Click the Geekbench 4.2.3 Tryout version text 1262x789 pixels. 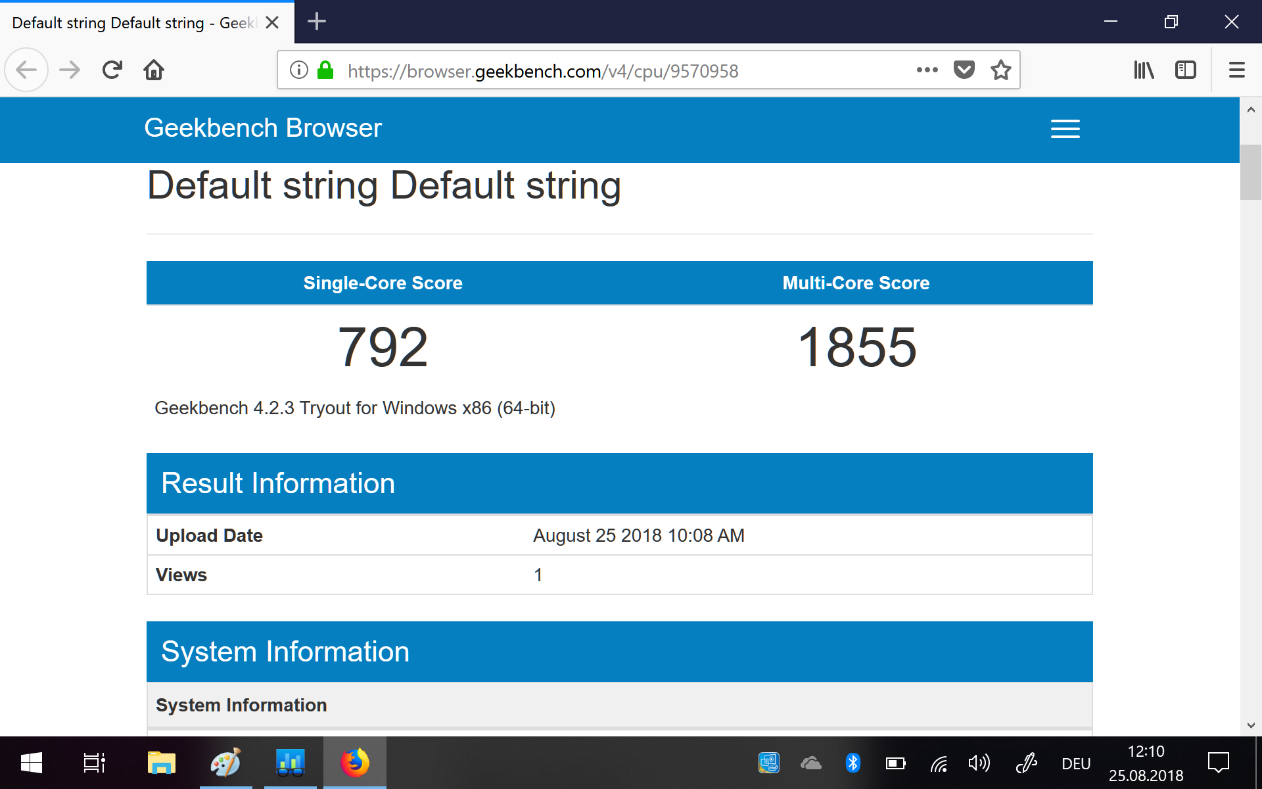point(355,408)
